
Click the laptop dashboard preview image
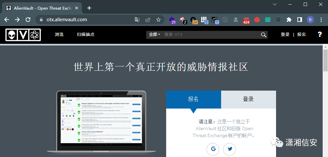(x=101, y=122)
